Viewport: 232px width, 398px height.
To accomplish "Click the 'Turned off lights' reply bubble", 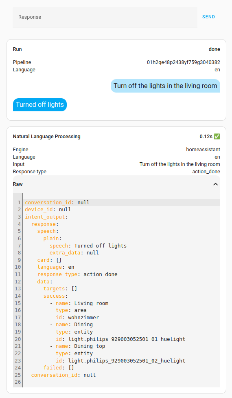I will 40,104.
